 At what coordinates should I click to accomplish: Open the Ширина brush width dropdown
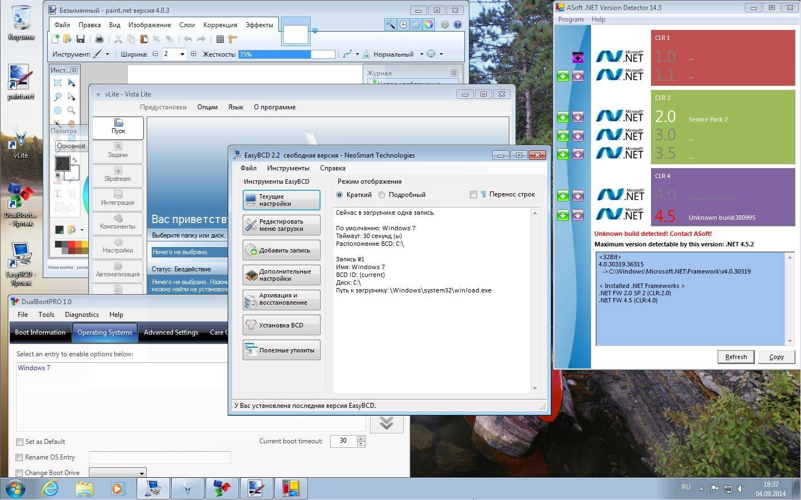click(182, 54)
